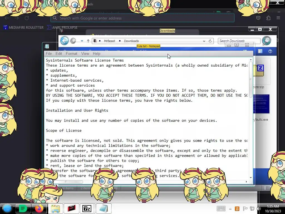285x214 pixels.
Task: Focus the Search Downloads field
Action: [x=239, y=41]
